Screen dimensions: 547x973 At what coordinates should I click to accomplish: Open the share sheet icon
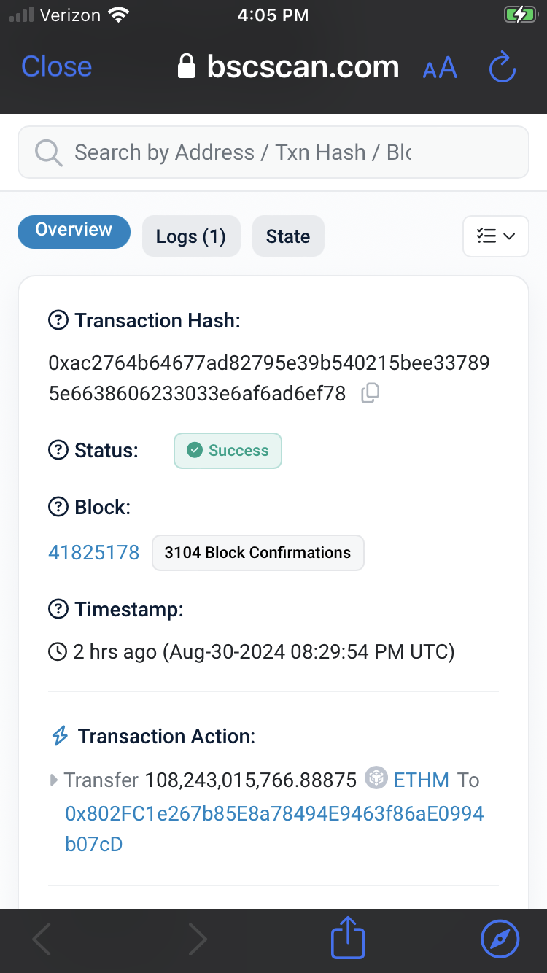click(x=348, y=938)
